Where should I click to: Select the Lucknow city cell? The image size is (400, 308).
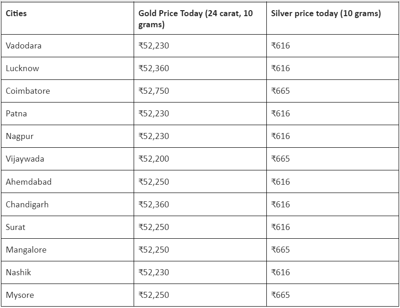22,68
